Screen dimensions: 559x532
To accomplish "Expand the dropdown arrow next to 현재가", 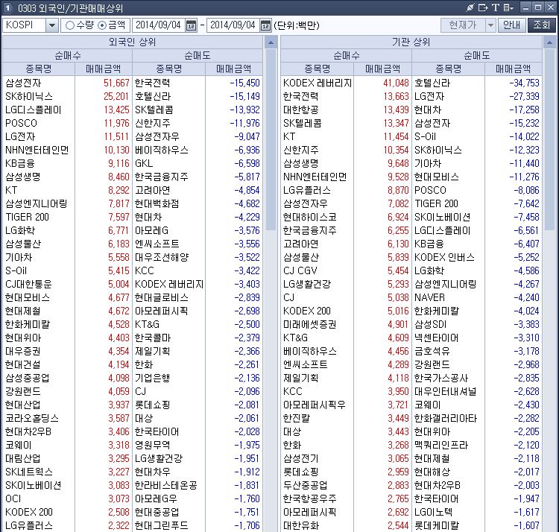I will coord(490,25).
